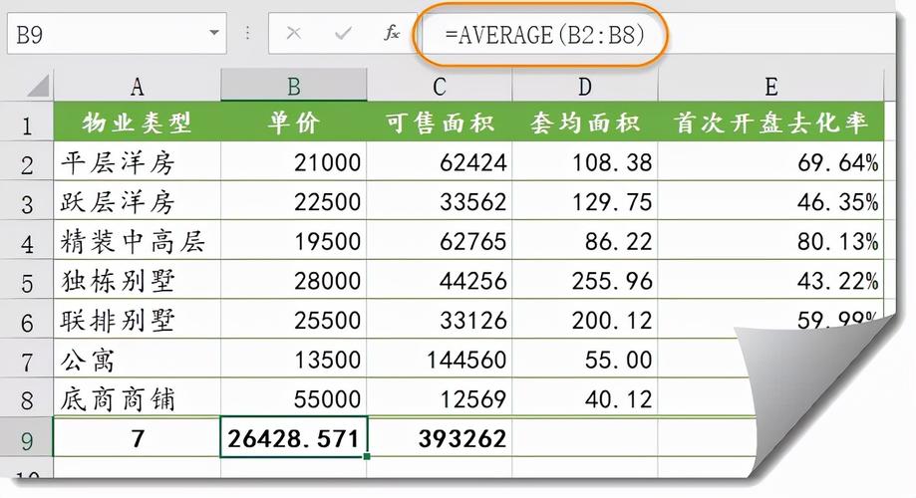Select the cell 40.12
916x498 pixels.
pyautogui.click(x=585, y=398)
